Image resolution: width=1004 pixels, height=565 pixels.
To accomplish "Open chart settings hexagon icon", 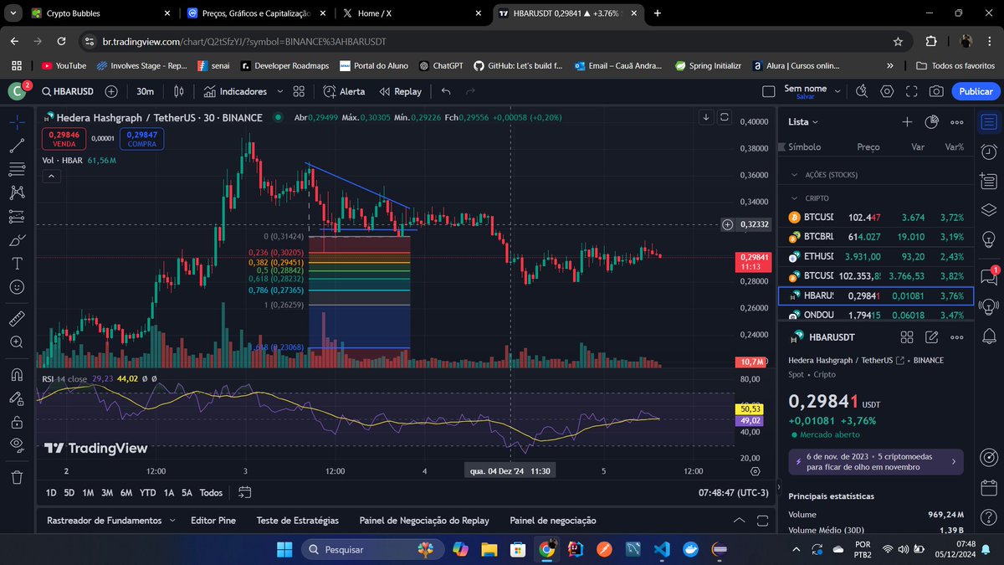I will pyautogui.click(x=888, y=91).
